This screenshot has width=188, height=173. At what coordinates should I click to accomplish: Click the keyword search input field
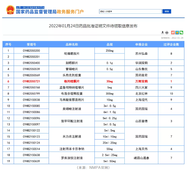coord(130,11)
